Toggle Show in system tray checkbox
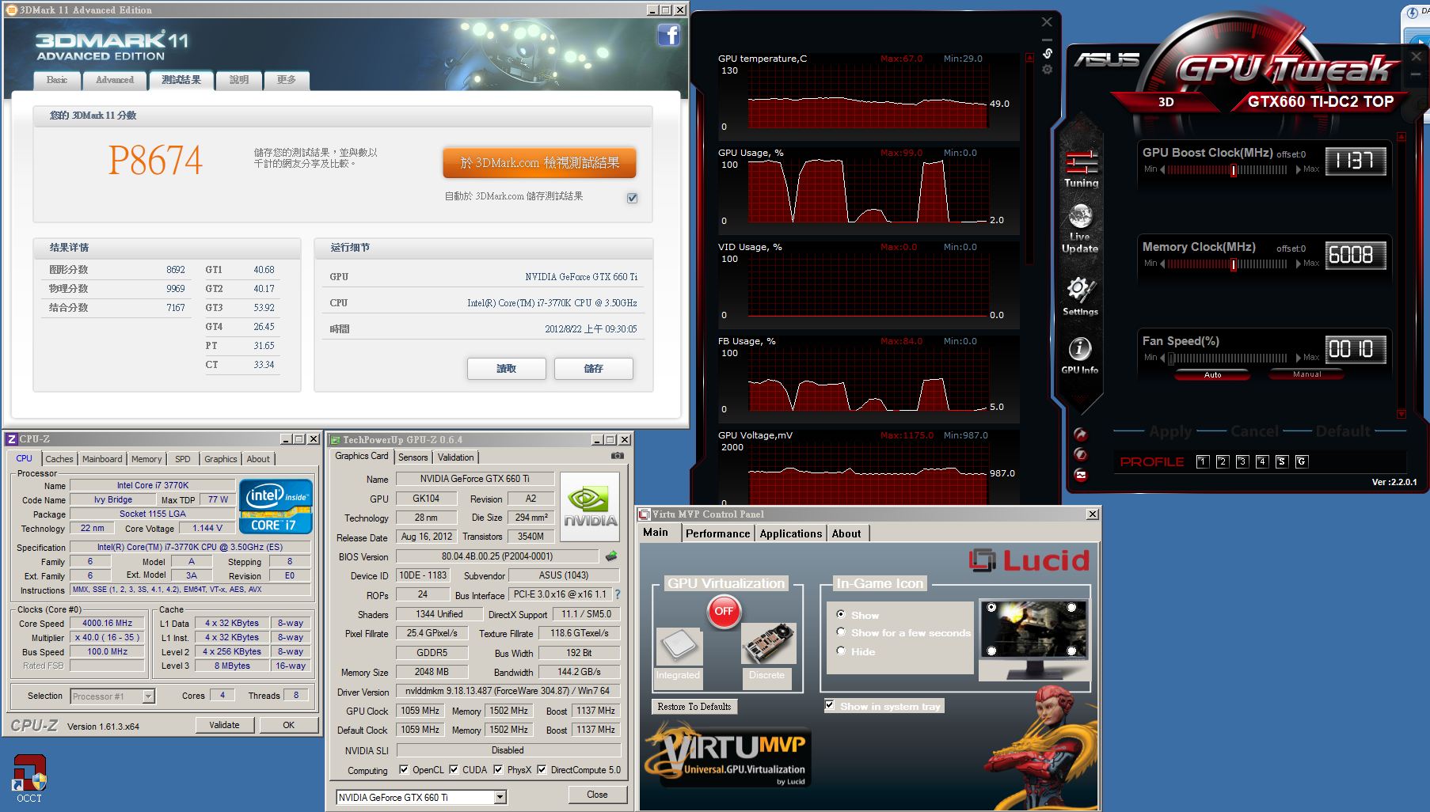 (x=829, y=704)
